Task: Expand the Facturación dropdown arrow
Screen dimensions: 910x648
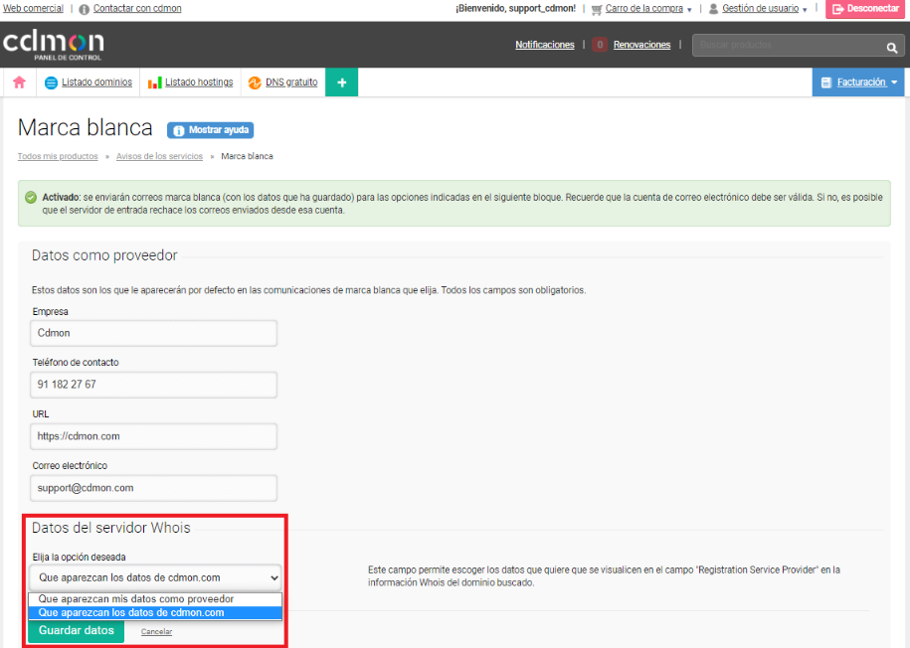Action: pos(894,82)
